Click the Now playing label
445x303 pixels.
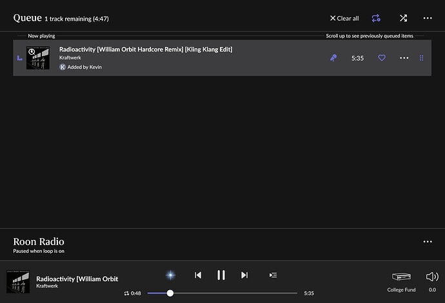[x=41, y=36]
